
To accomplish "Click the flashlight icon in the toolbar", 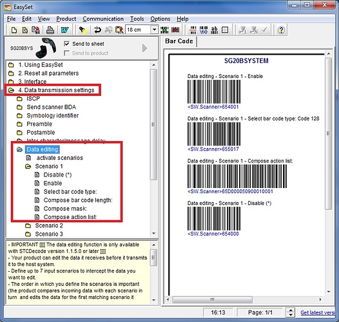I will 82,30.
